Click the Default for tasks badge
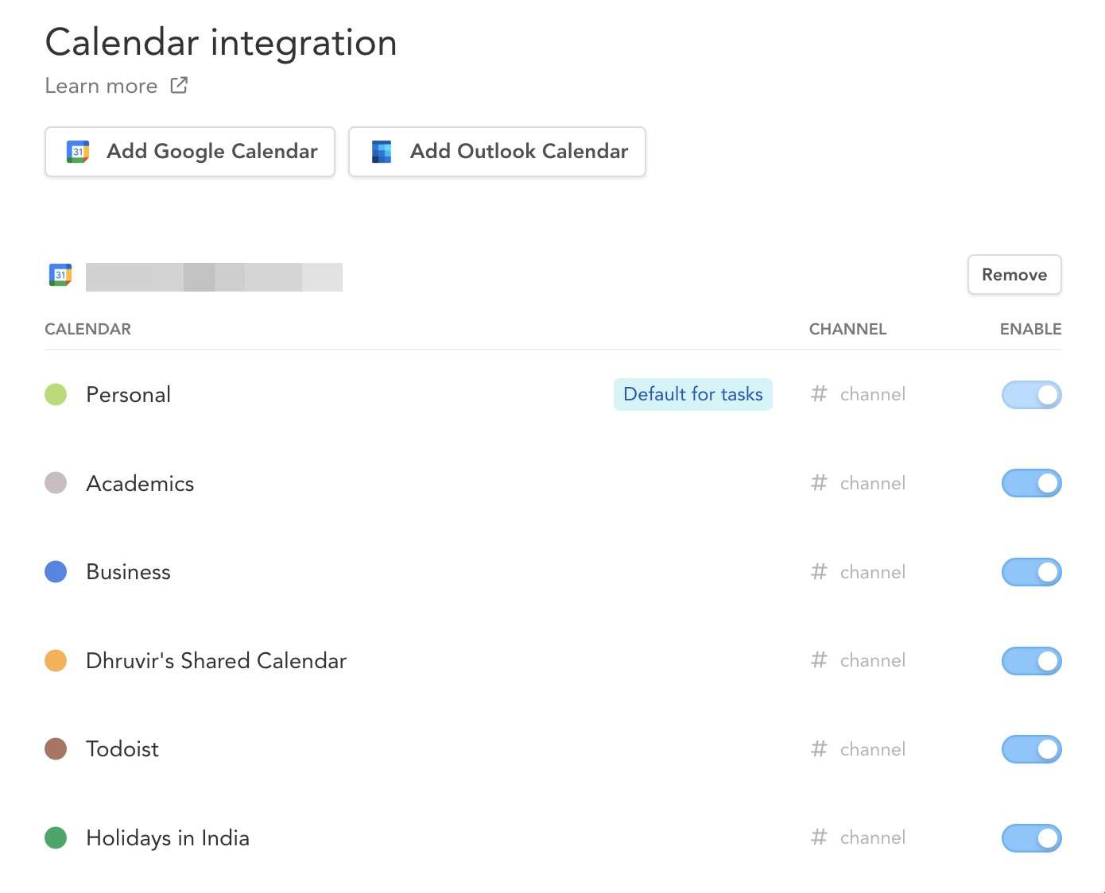 tap(693, 394)
